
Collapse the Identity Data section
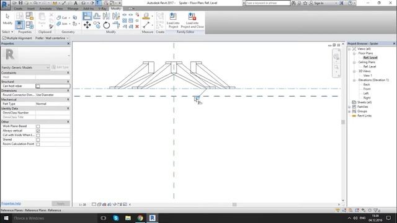click(x=68, y=108)
